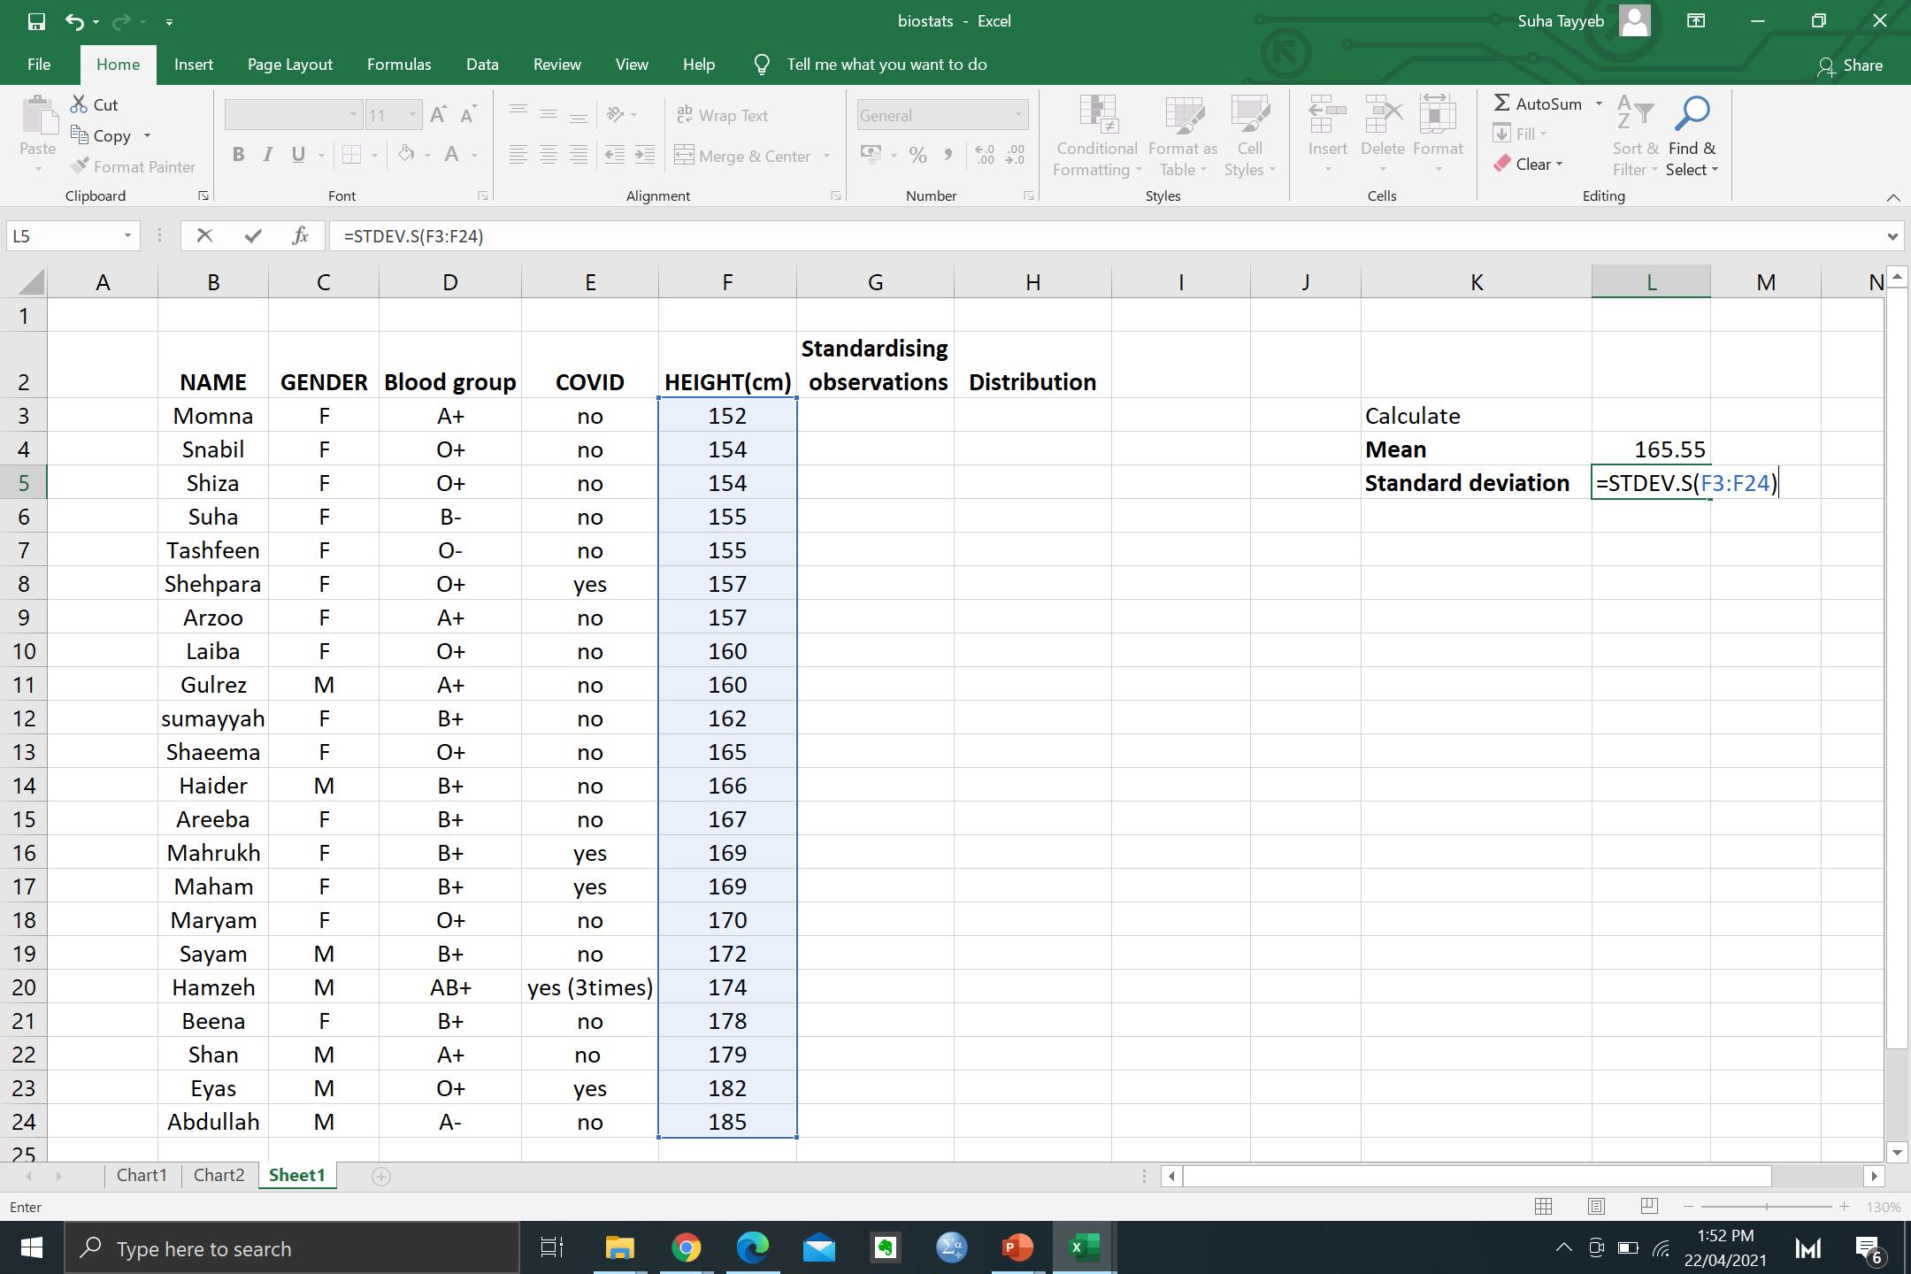Click the Find & Select magnifier icon
Image resolution: width=1911 pixels, height=1274 pixels.
[1691, 115]
